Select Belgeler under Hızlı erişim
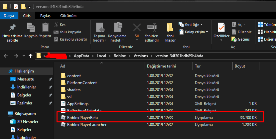The width and height of the screenshot is (276, 139). [x=24, y=95]
